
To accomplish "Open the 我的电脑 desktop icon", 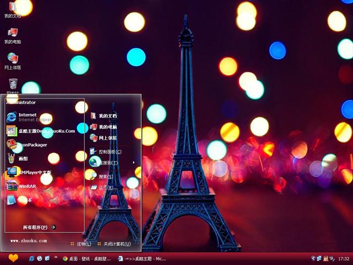I will pos(13,35).
